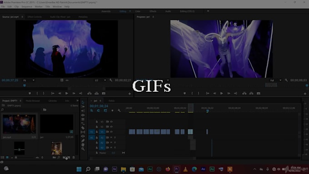Play the Program monitor sequence
This screenshot has height=174, width=309.
tap(221, 94)
